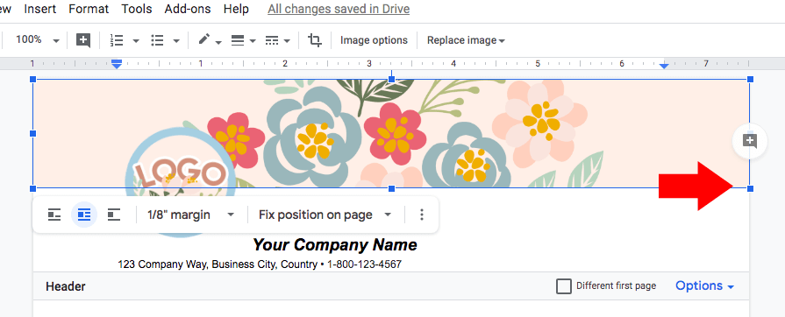Click the Image options button
The width and height of the screenshot is (785, 317).
(374, 40)
